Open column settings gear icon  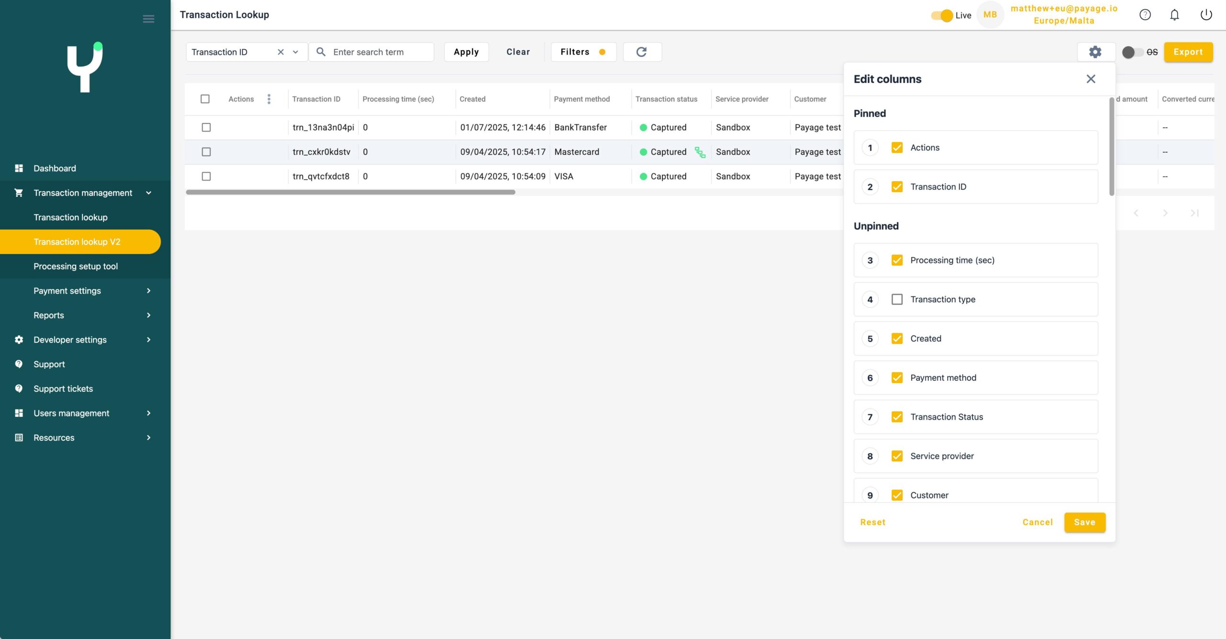[x=1095, y=52]
